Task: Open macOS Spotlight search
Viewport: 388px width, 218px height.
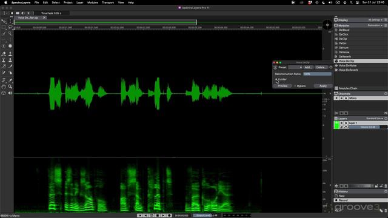Action: [x=351, y=2]
